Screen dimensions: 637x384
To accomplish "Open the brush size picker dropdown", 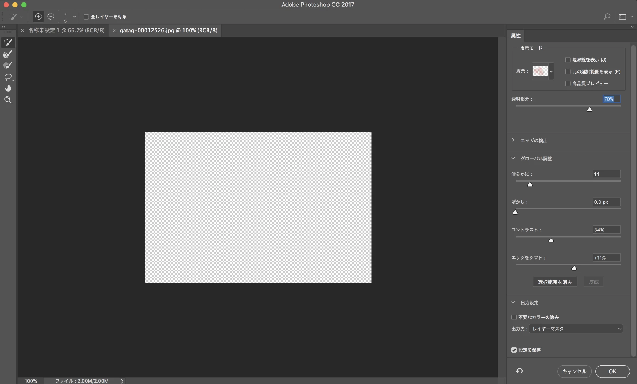I will coord(74,17).
